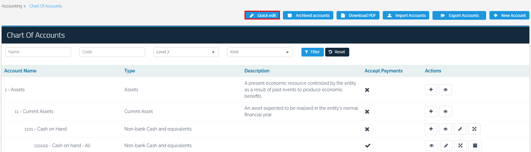The height and width of the screenshot is (152, 531).
Task: View the Assets account via eye icon
Action: click(x=445, y=90)
